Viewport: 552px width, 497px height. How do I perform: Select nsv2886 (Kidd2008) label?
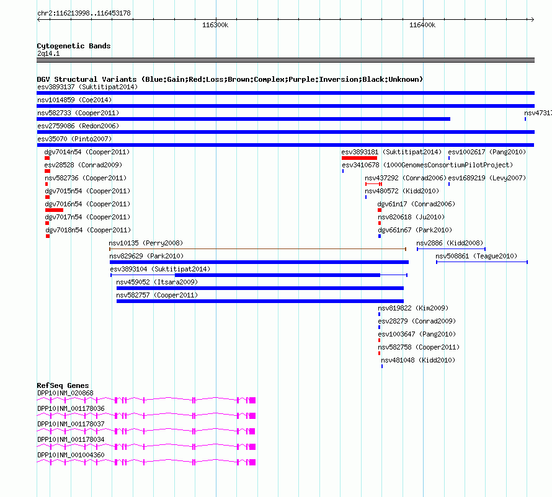pyautogui.click(x=450, y=243)
